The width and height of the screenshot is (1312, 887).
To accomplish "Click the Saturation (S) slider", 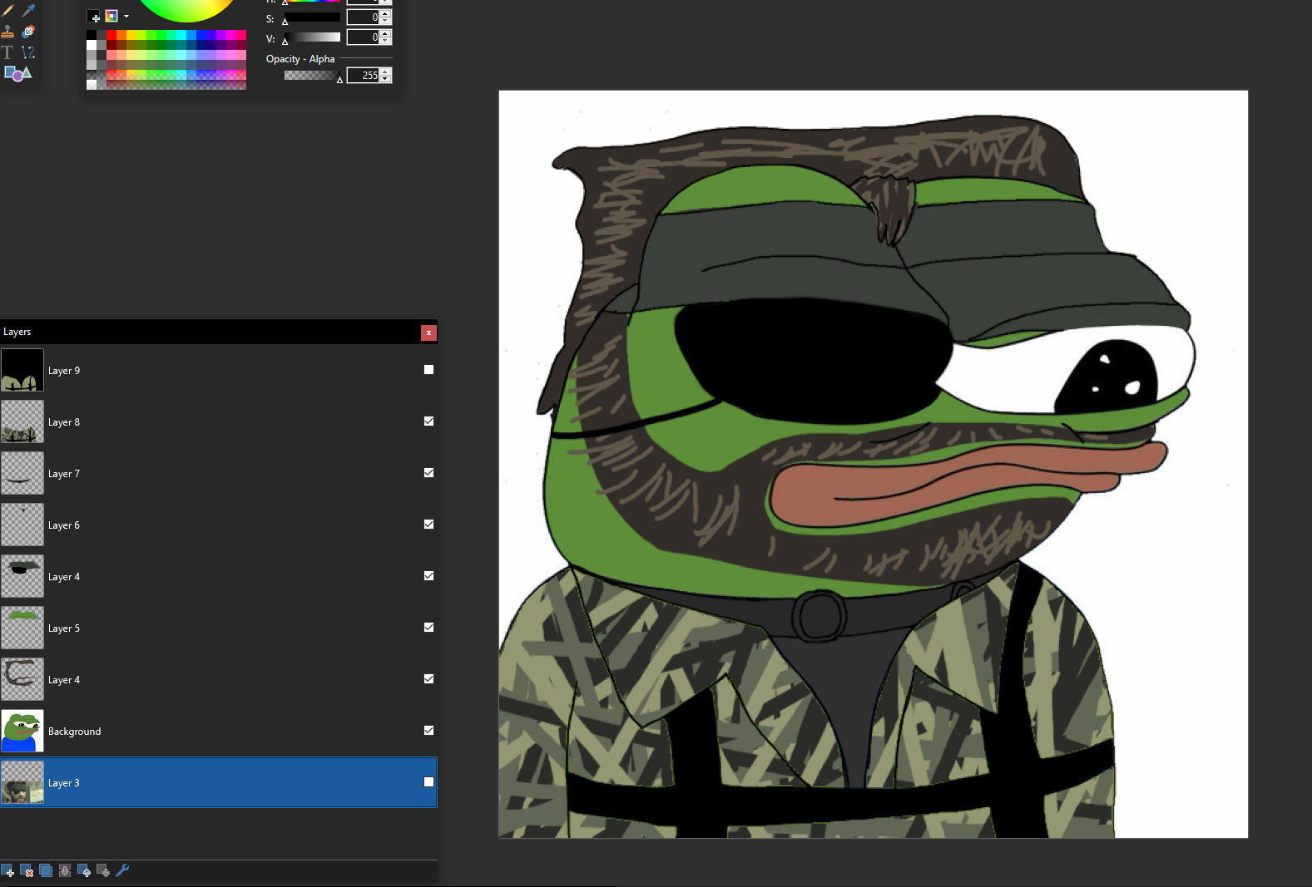I will point(312,17).
